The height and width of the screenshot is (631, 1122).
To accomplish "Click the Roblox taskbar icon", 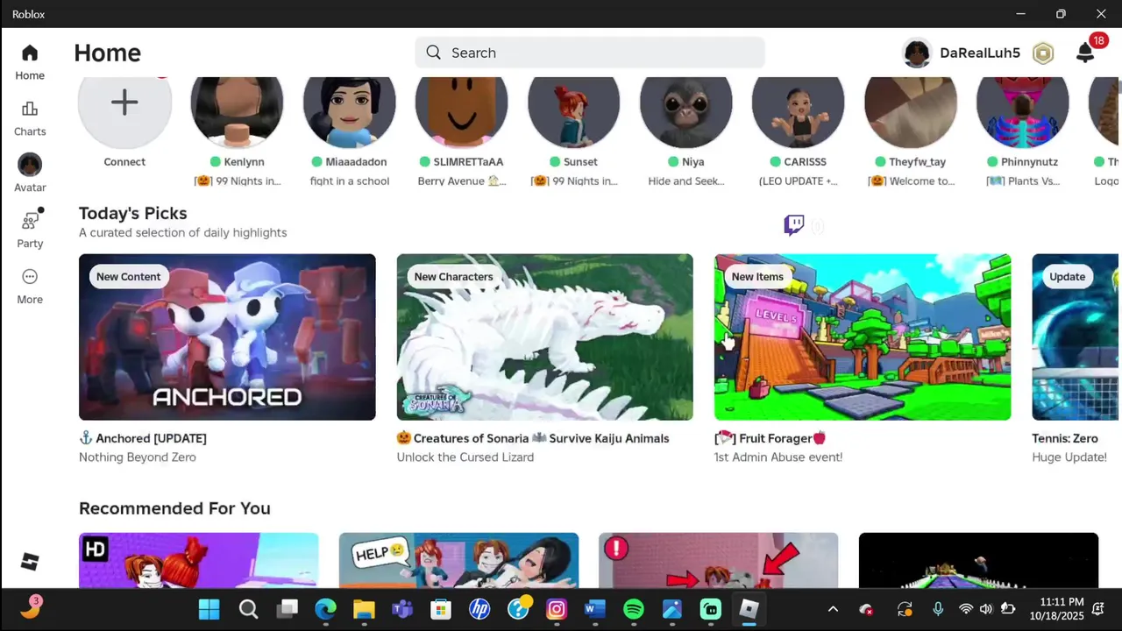I will tap(749, 609).
